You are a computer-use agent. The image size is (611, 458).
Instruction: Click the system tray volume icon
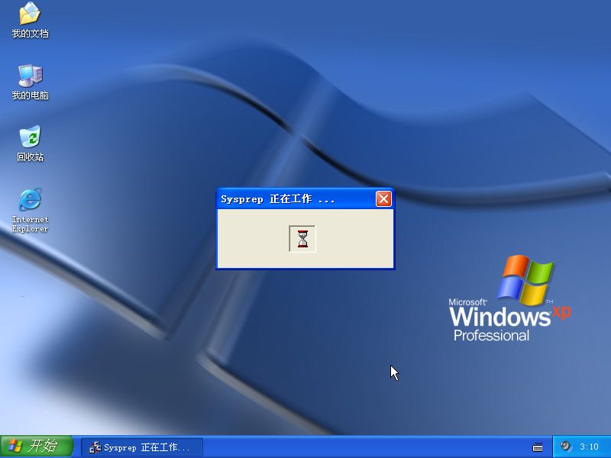pyautogui.click(x=566, y=447)
